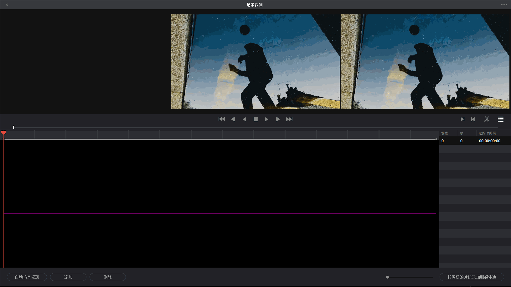Go to the previous scene cut

473,119
